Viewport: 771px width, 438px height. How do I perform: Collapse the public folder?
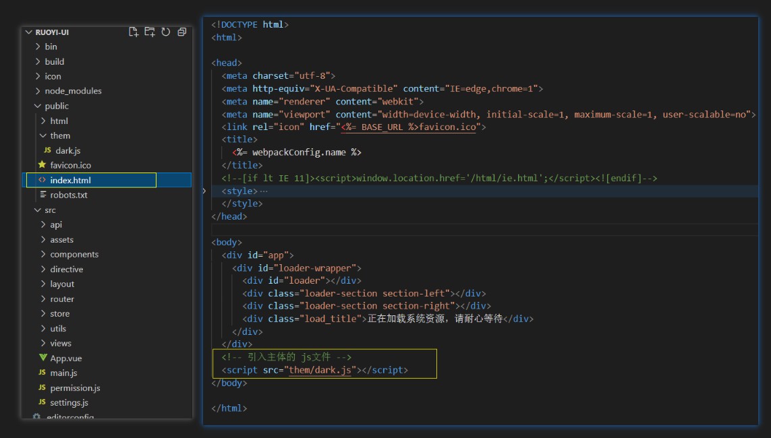point(38,106)
